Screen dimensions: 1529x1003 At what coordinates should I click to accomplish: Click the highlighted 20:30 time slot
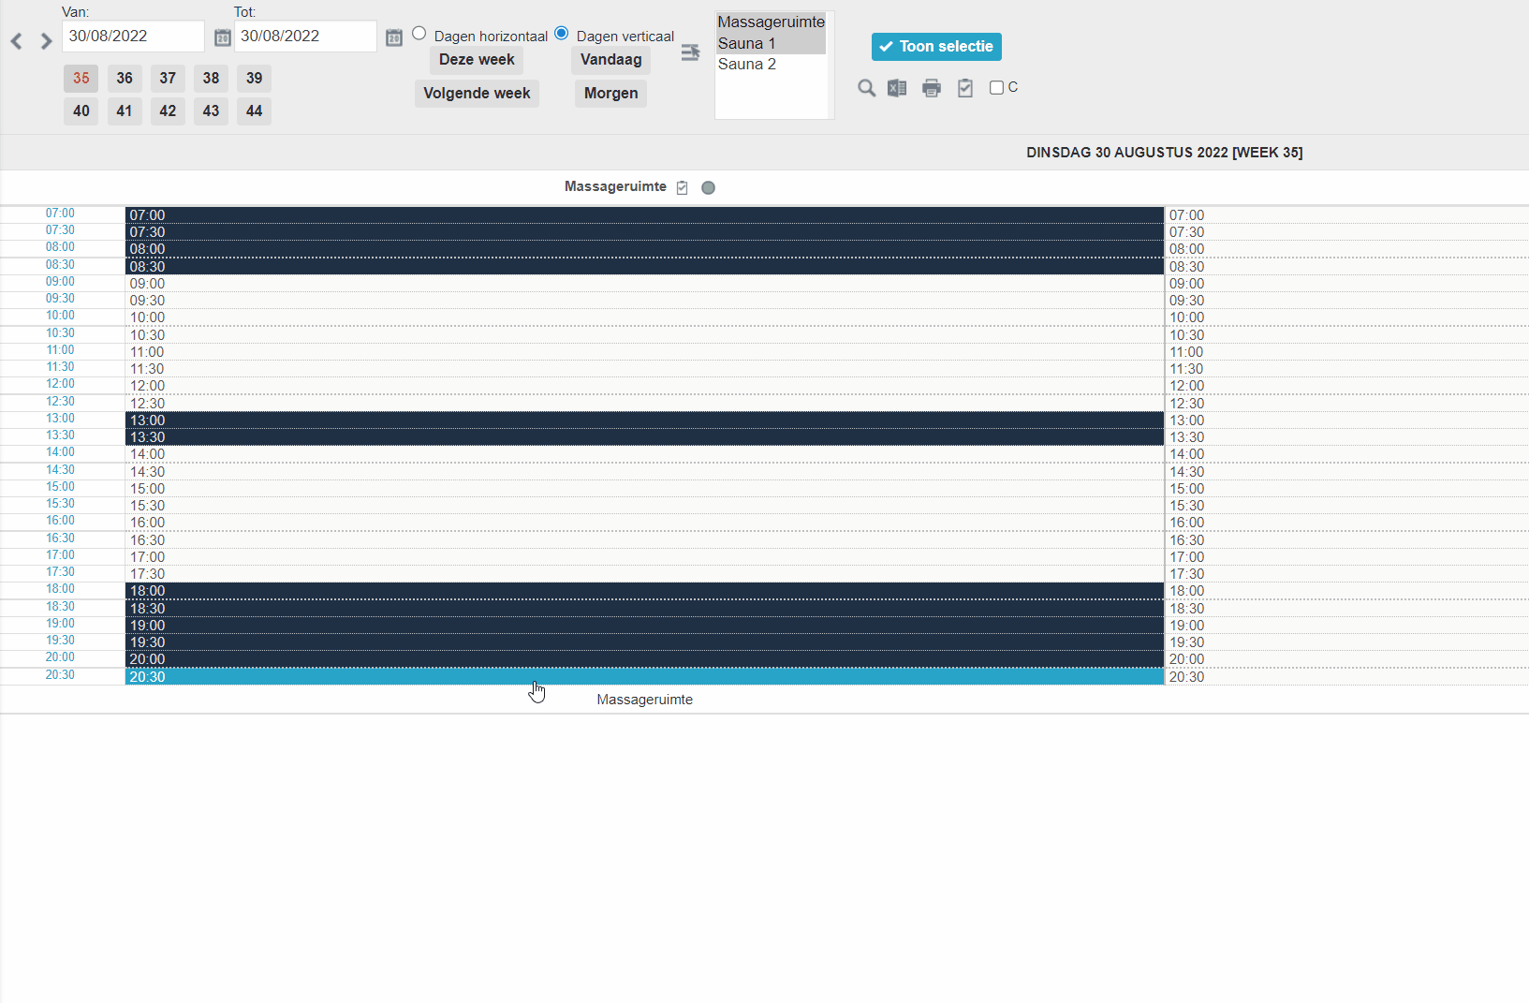644,677
